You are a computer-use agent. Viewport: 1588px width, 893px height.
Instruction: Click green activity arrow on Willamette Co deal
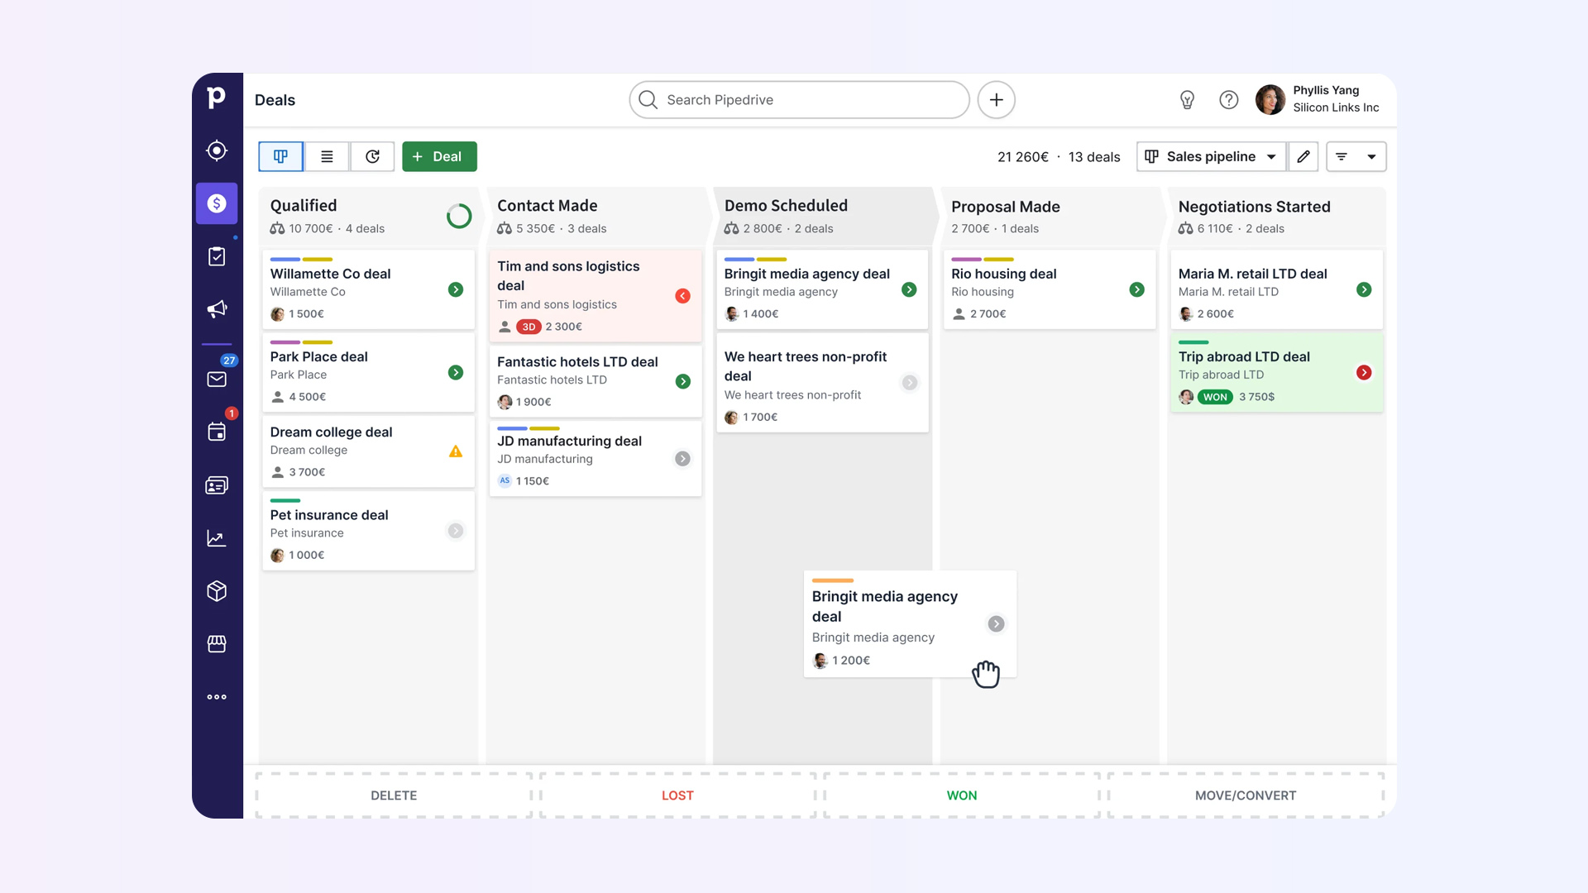456,289
